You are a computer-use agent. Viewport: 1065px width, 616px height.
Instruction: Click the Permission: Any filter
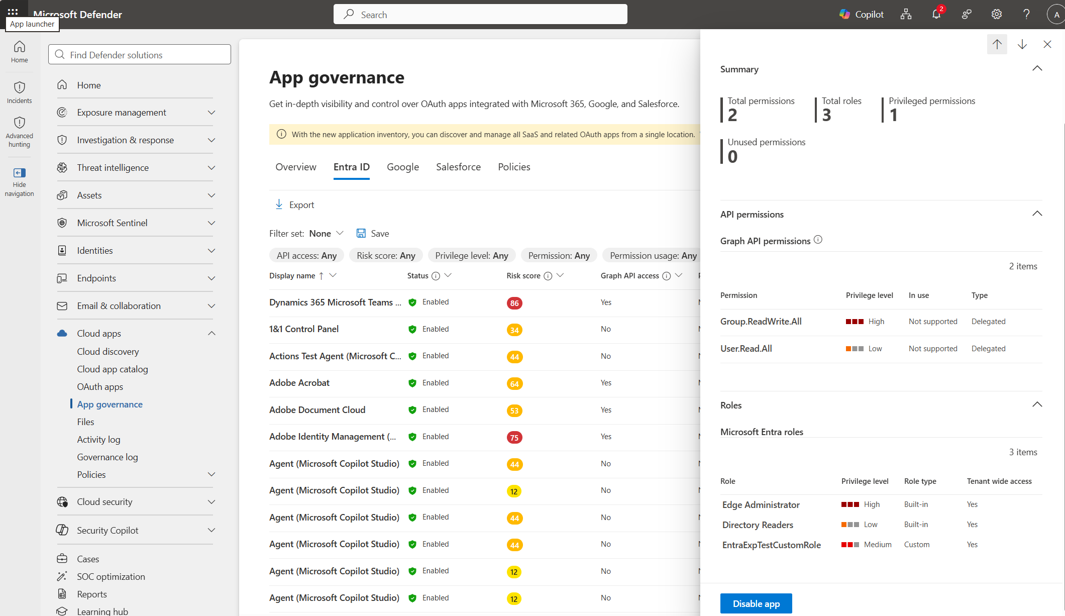[559, 255]
